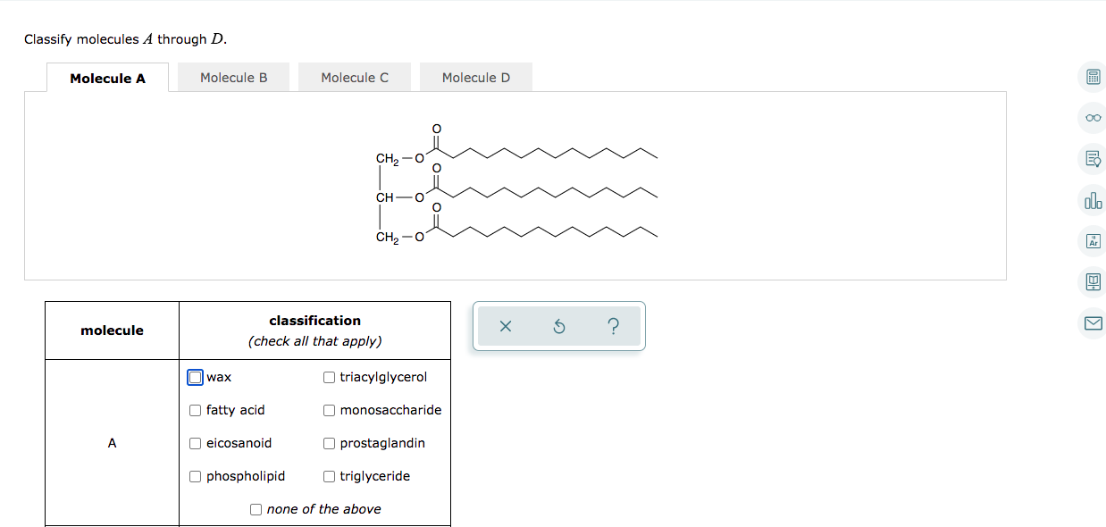View the Molecule D tab
The height and width of the screenshot is (527, 1106).
point(476,77)
